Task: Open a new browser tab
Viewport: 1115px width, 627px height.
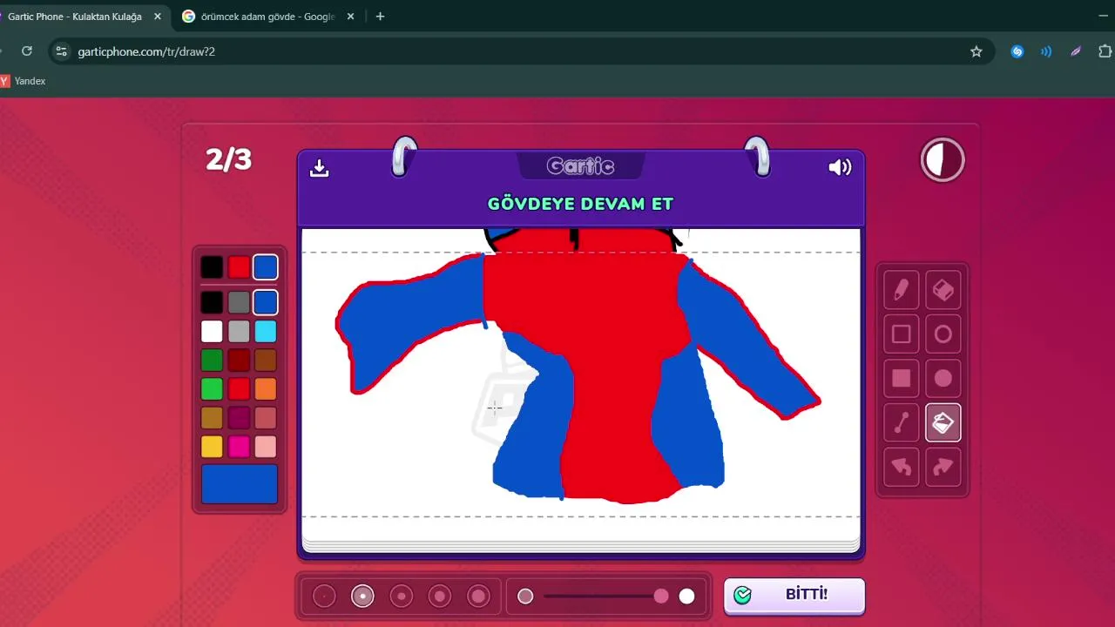Action: click(380, 17)
